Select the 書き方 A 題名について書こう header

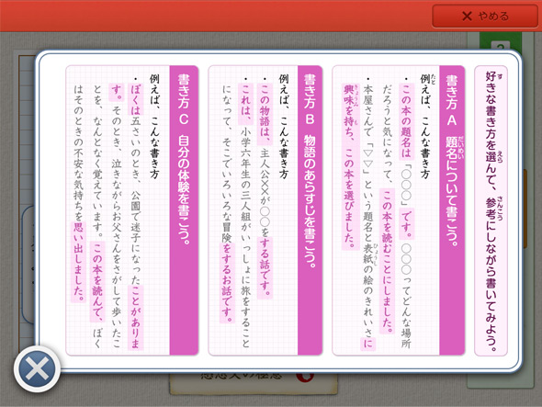point(452,209)
